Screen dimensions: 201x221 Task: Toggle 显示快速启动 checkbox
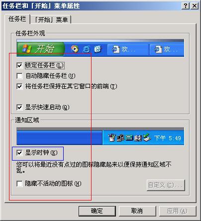coord(19,107)
